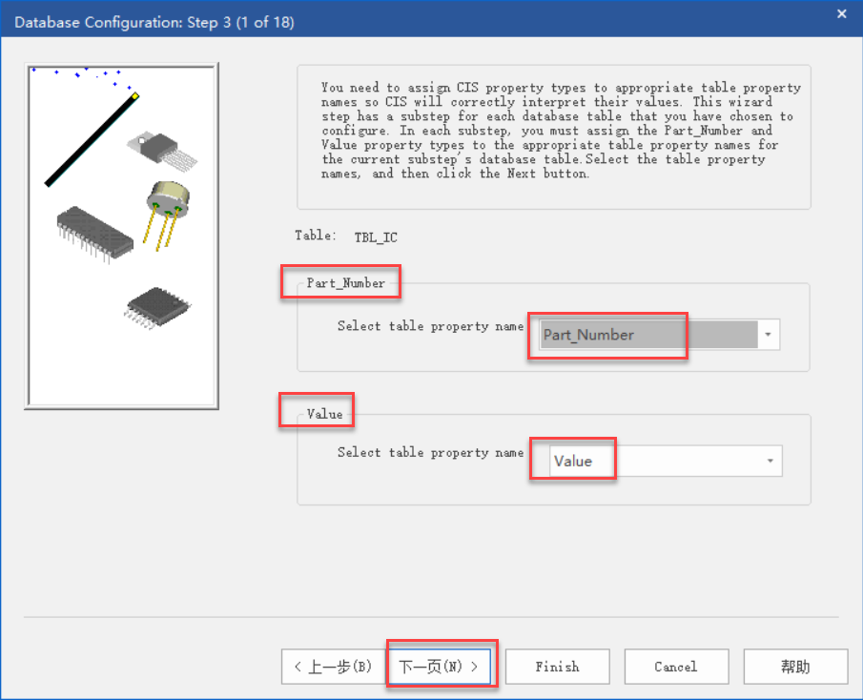Click the large DIP chip image
This screenshot has width=863, height=700.
coord(94,232)
